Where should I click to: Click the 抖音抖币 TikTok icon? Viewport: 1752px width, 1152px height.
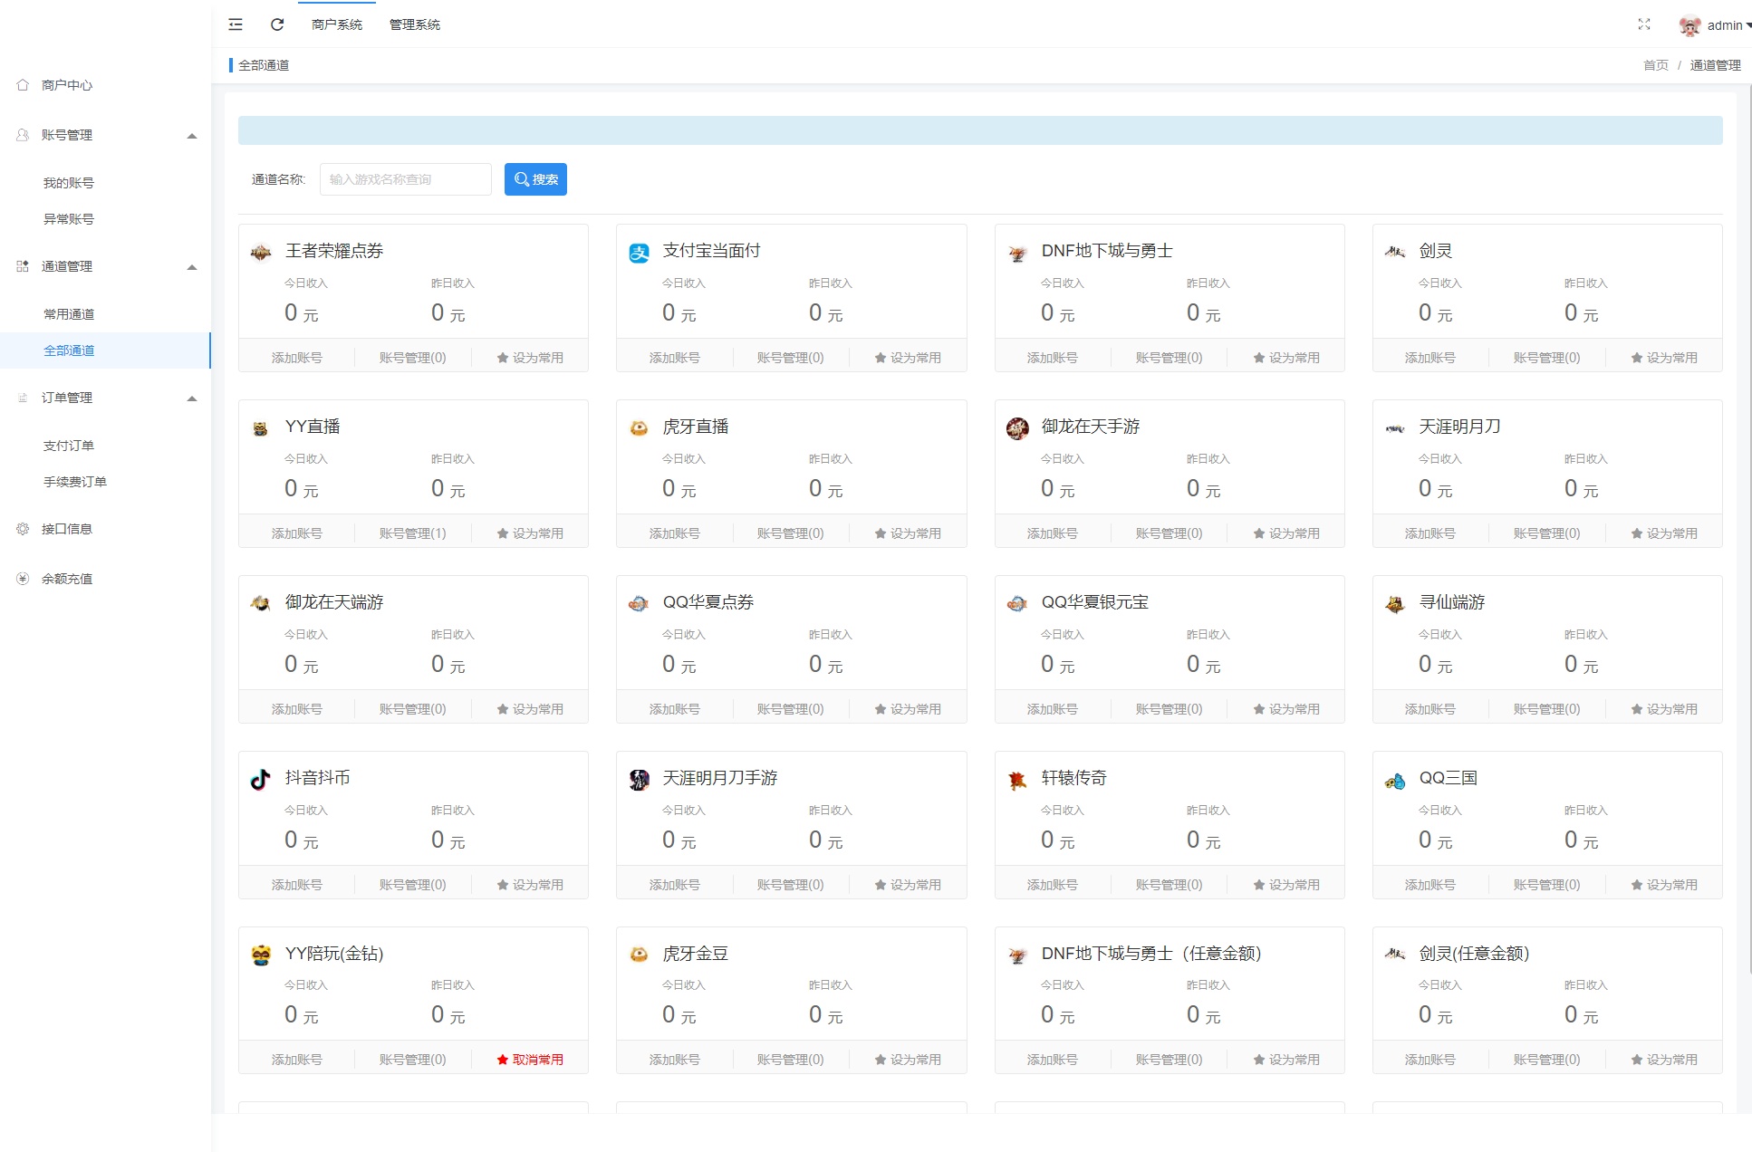pos(261,780)
